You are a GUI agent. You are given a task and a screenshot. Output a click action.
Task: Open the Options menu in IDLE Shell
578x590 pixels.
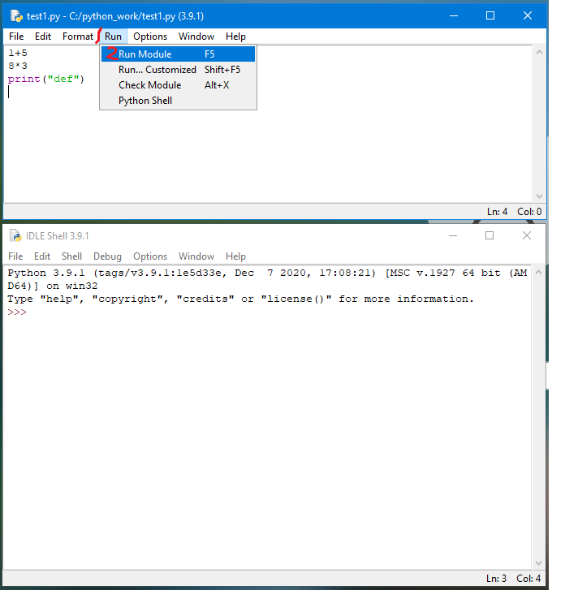[150, 256]
